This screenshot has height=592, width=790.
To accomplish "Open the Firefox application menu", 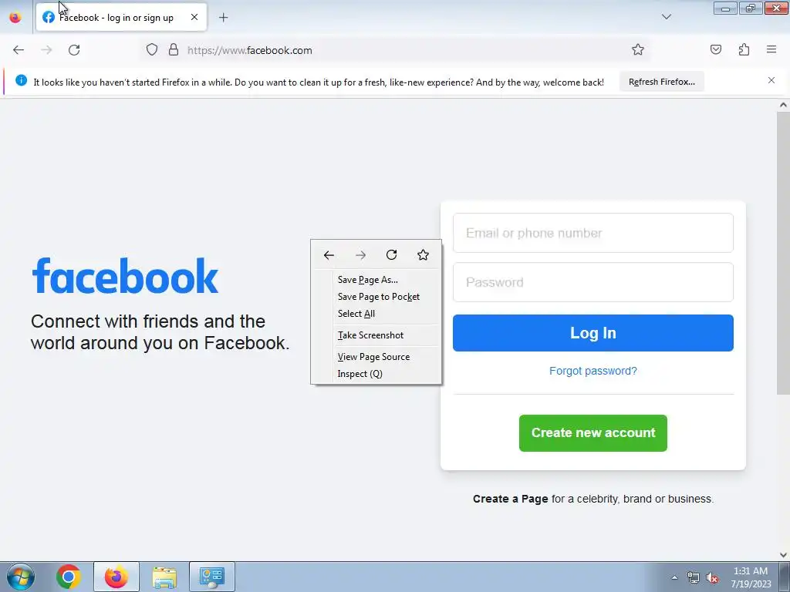I will pyautogui.click(x=771, y=49).
